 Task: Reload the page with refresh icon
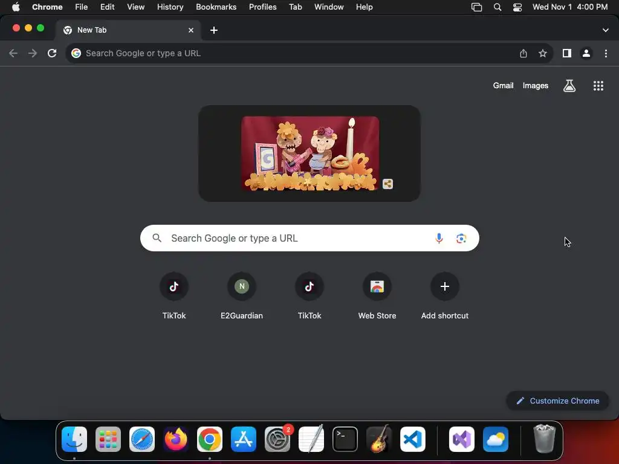click(52, 53)
